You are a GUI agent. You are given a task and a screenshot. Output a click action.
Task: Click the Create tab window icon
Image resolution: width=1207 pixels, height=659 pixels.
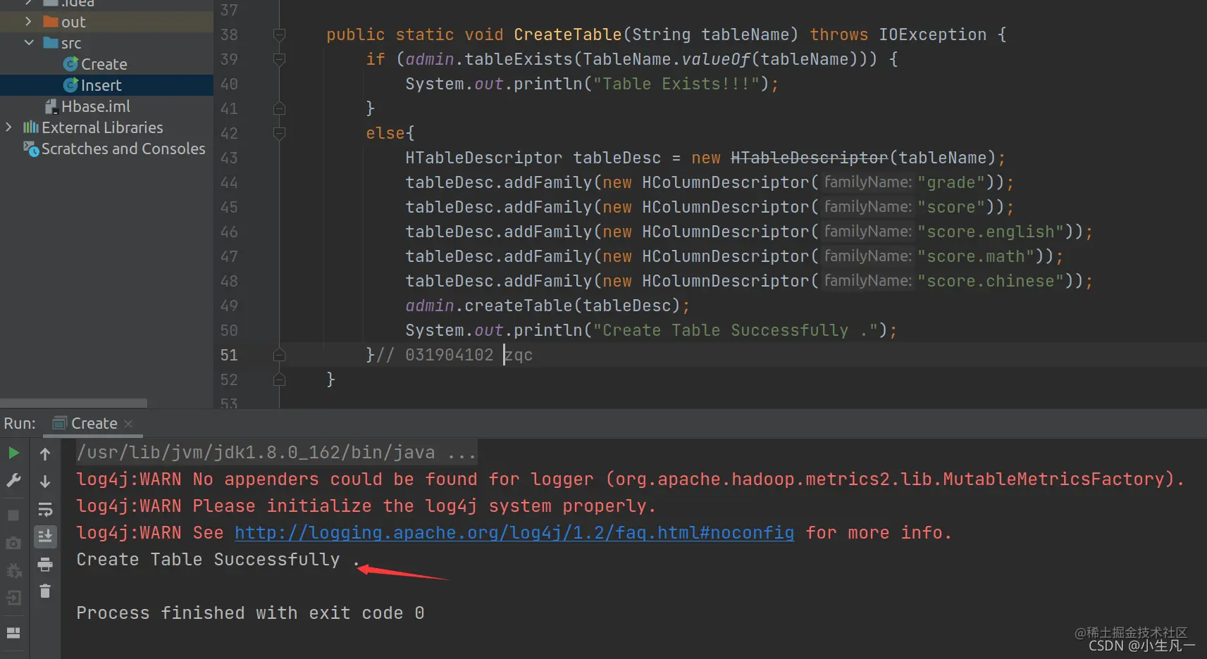[60, 423]
